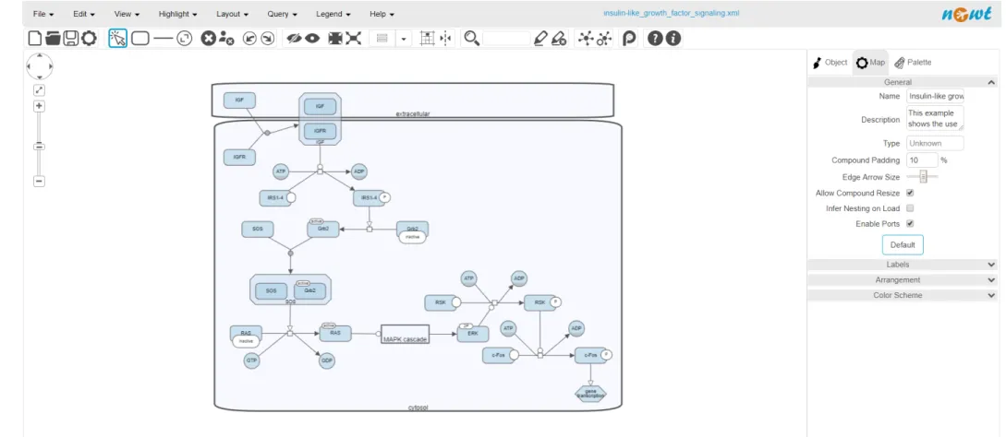Choose the add-edge line tool
The image size is (1006, 437).
[x=164, y=39]
